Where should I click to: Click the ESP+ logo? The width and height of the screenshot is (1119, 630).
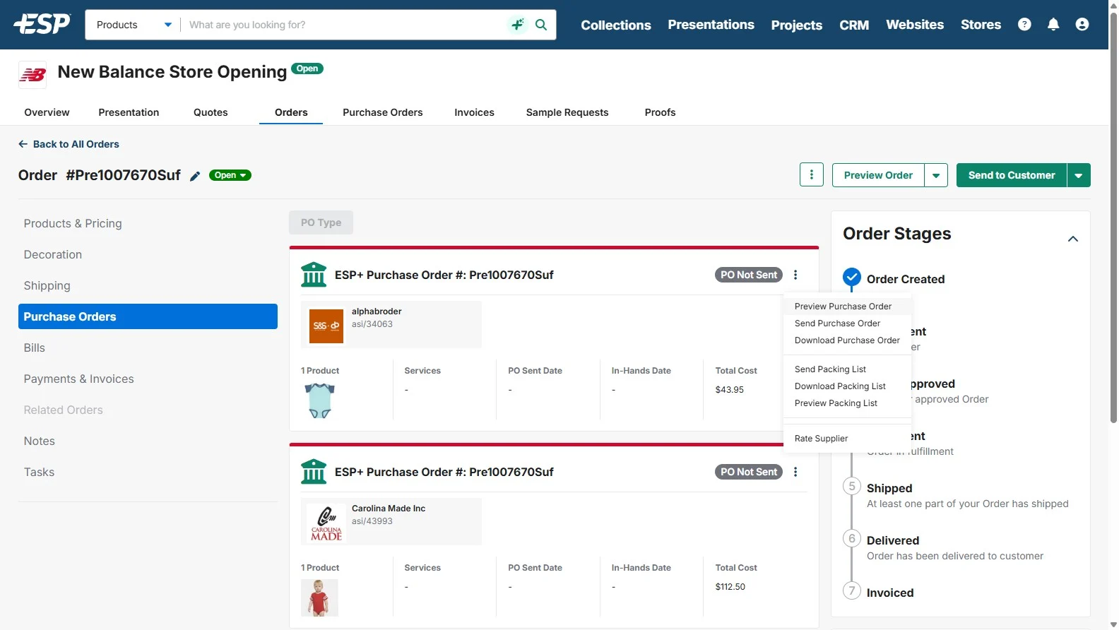coord(42,24)
